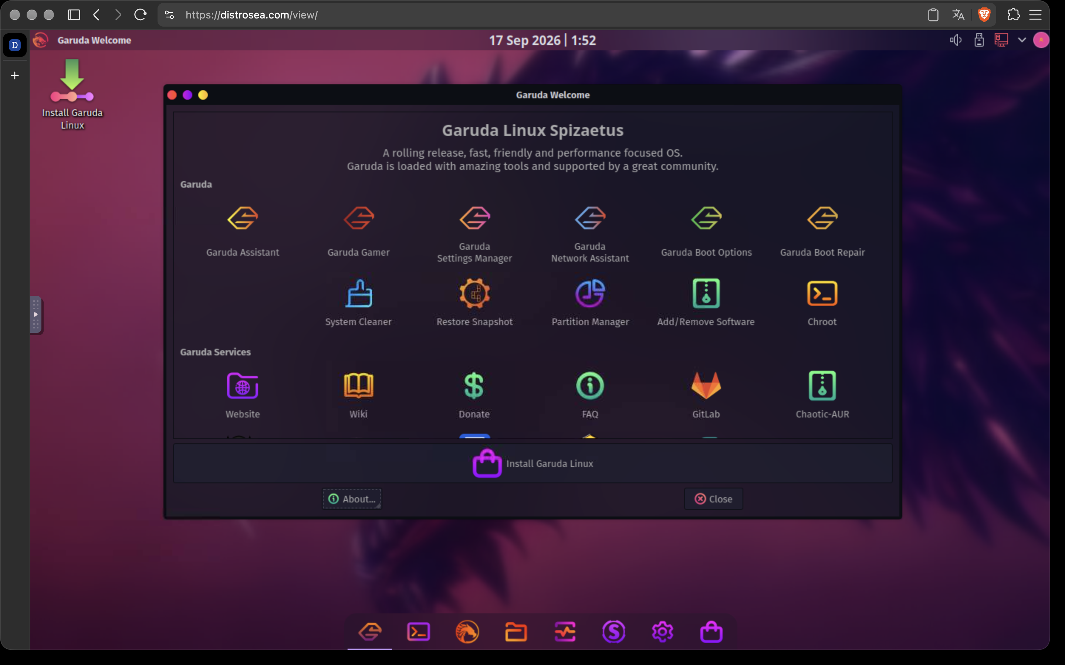Launch FireDragon browser from dock

pos(467,632)
